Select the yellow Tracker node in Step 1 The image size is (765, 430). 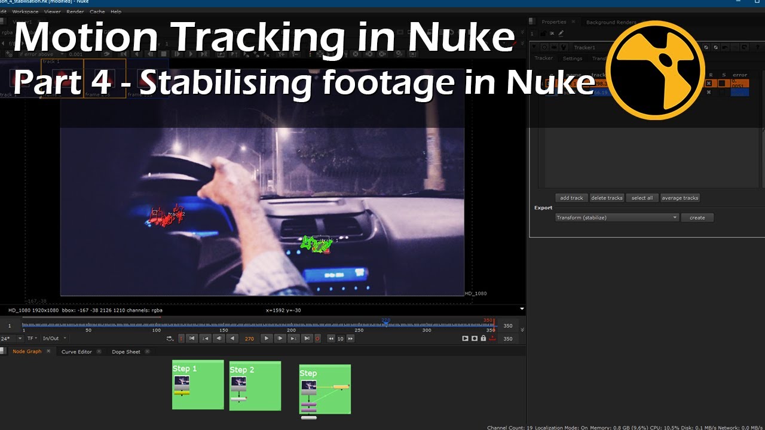point(182,394)
